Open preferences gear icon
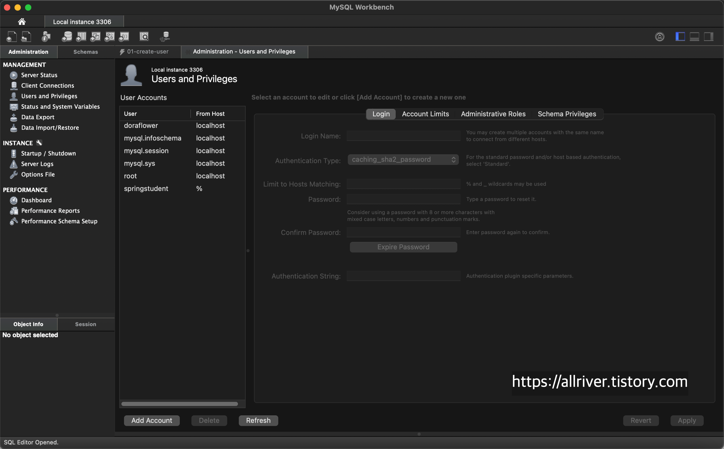Screen dimensions: 724x449 [x=659, y=37]
